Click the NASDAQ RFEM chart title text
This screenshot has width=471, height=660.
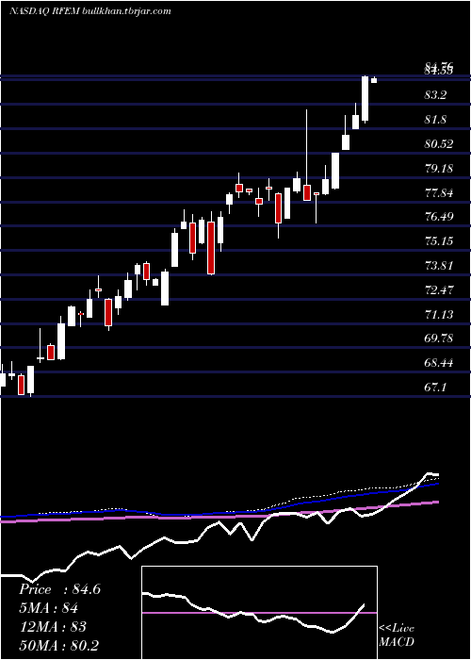[x=90, y=11]
